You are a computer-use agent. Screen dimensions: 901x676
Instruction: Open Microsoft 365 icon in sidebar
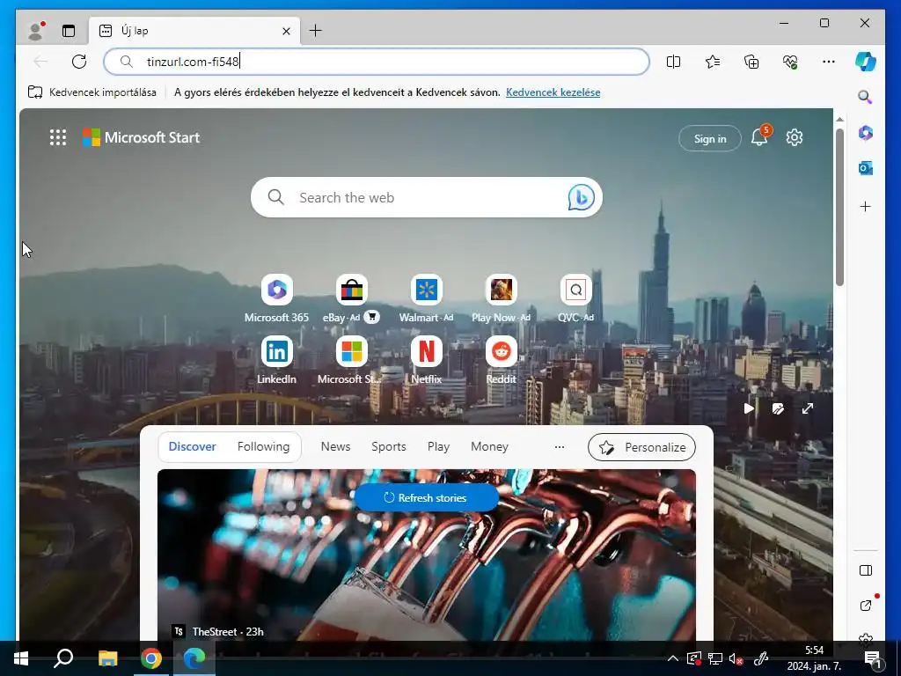pyautogui.click(x=866, y=133)
